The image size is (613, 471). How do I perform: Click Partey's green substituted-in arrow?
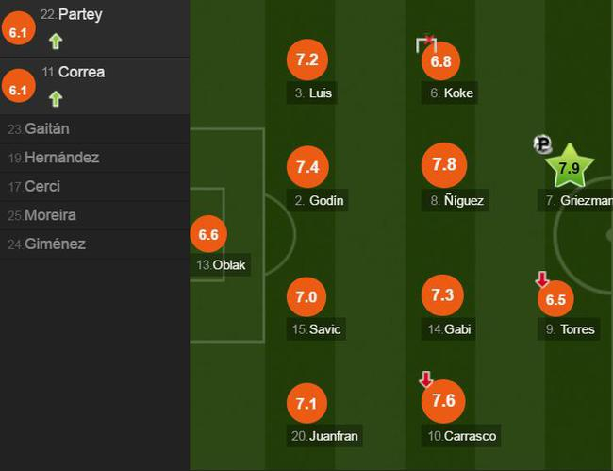[56, 41]
